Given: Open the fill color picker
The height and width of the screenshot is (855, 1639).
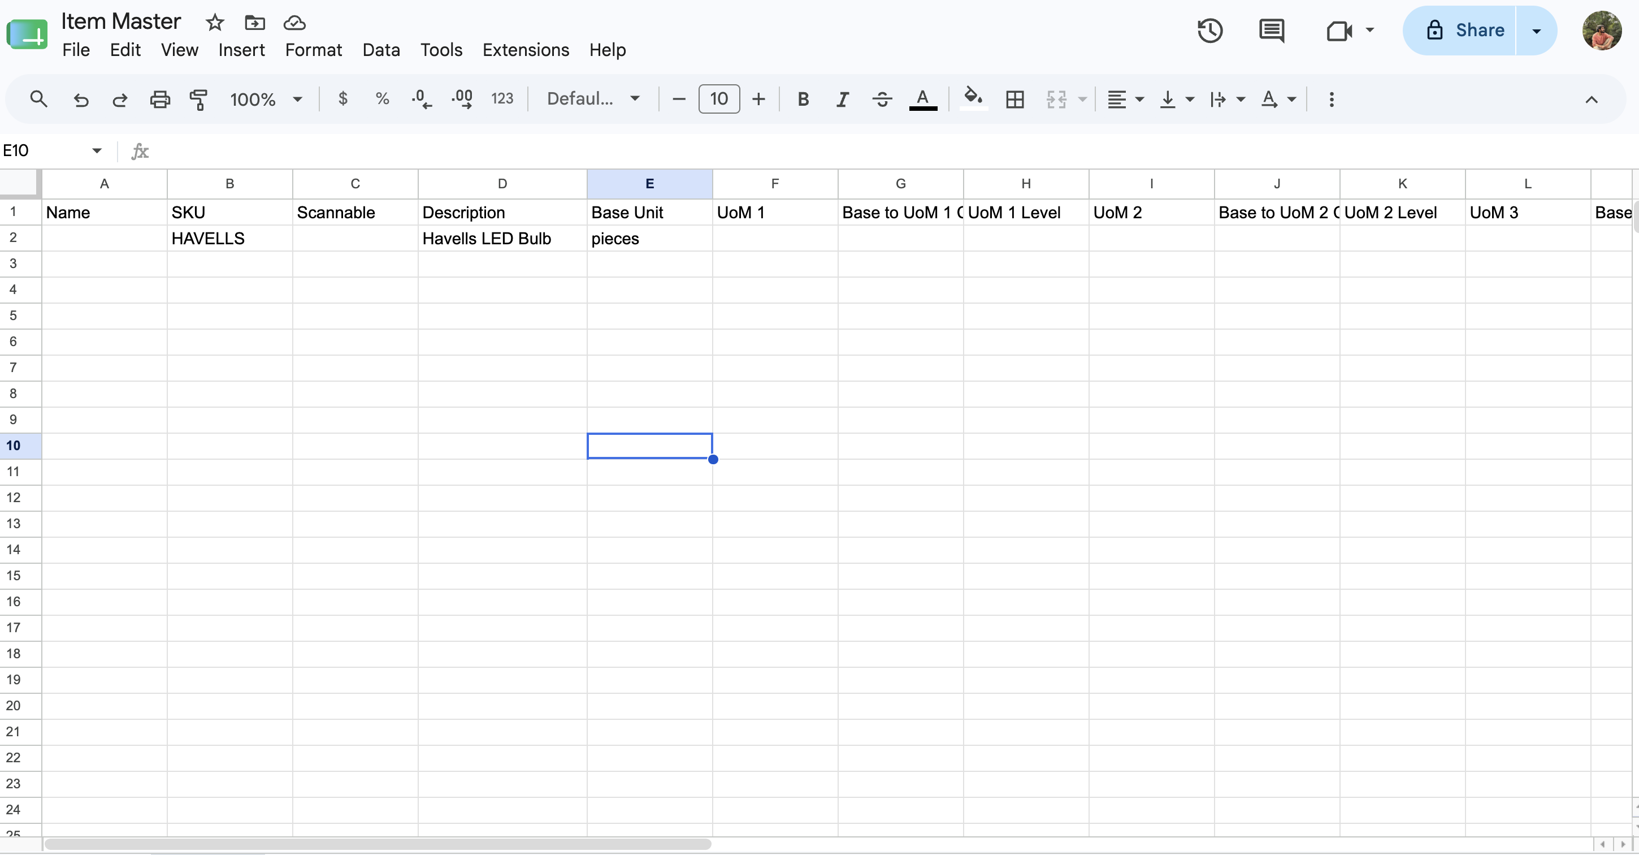Looking at the screenshot, I should point(973,99).
